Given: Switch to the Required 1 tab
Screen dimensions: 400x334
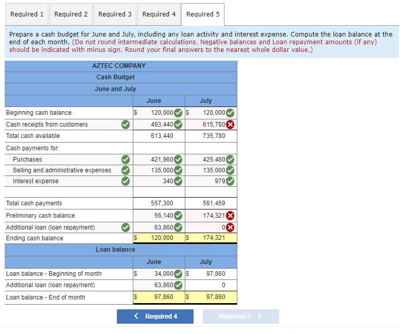Looking at the screenshot, I should coord(27,14).
